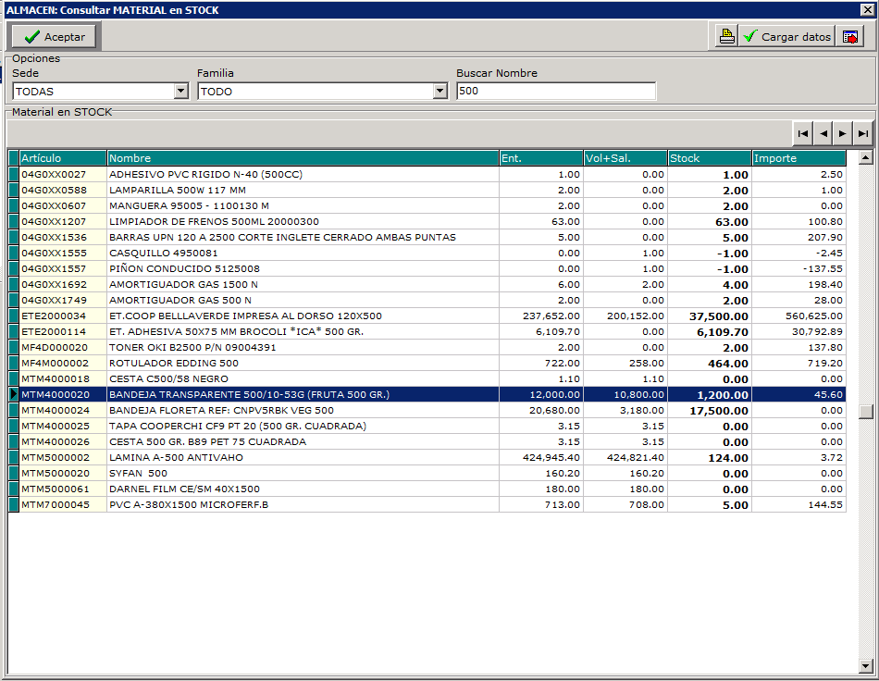Click the Cargar datos button

[786, 37]
